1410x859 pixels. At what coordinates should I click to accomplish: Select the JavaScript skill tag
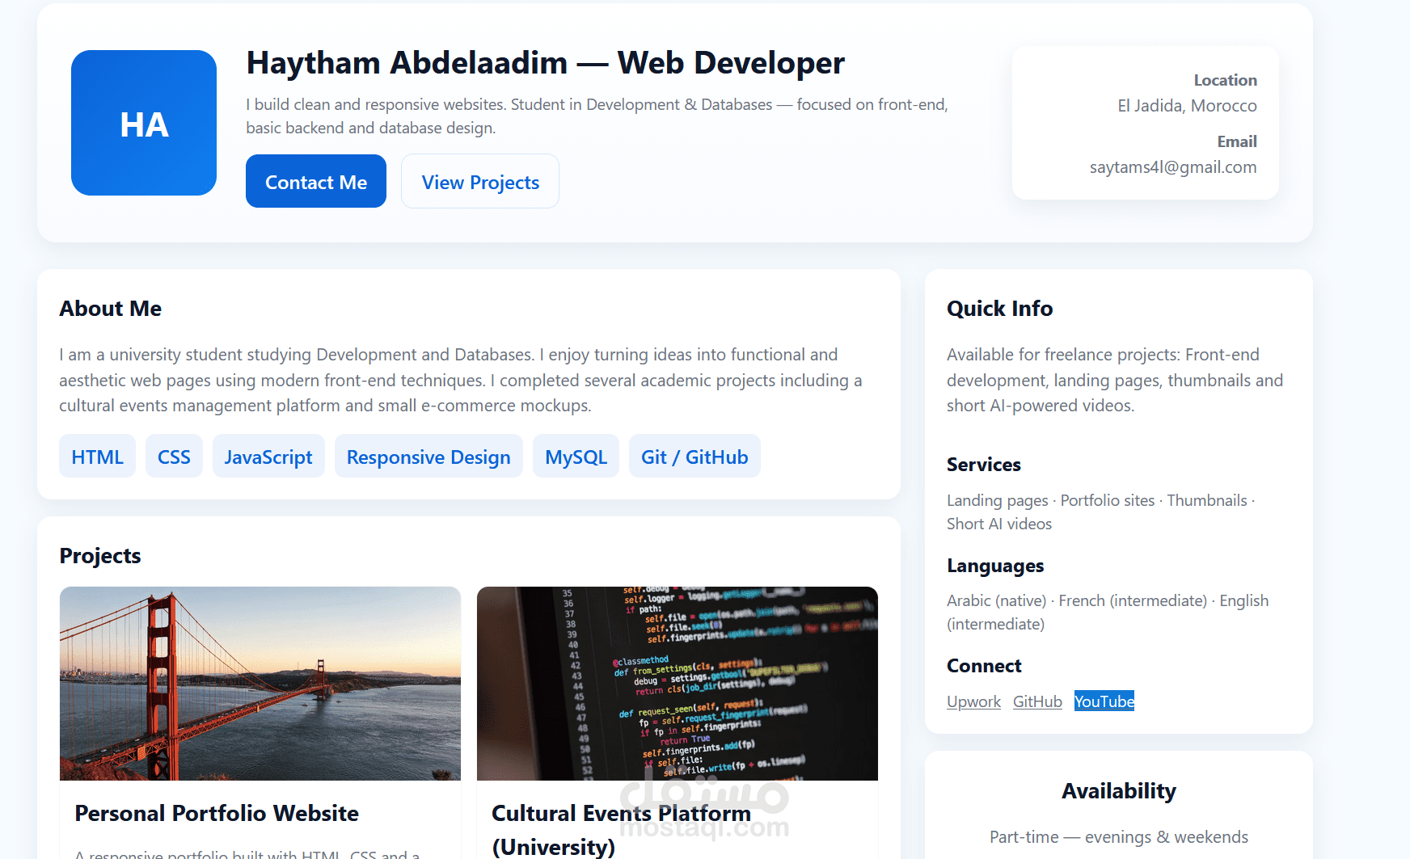click(x=268, y=456)
